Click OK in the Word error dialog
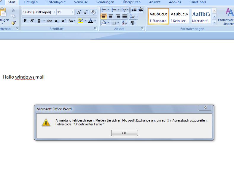The image size is (234, 182). (125, 133)
